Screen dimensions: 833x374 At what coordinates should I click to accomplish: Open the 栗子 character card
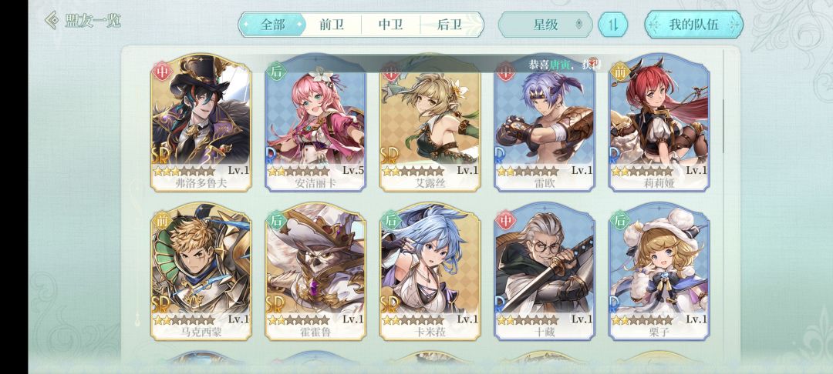[659, 271]
